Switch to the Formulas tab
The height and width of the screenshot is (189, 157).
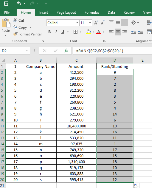point(92,13)
